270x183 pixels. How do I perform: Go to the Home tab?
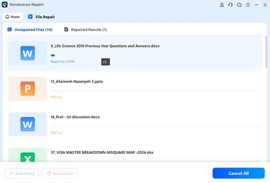tap(13, 17)
